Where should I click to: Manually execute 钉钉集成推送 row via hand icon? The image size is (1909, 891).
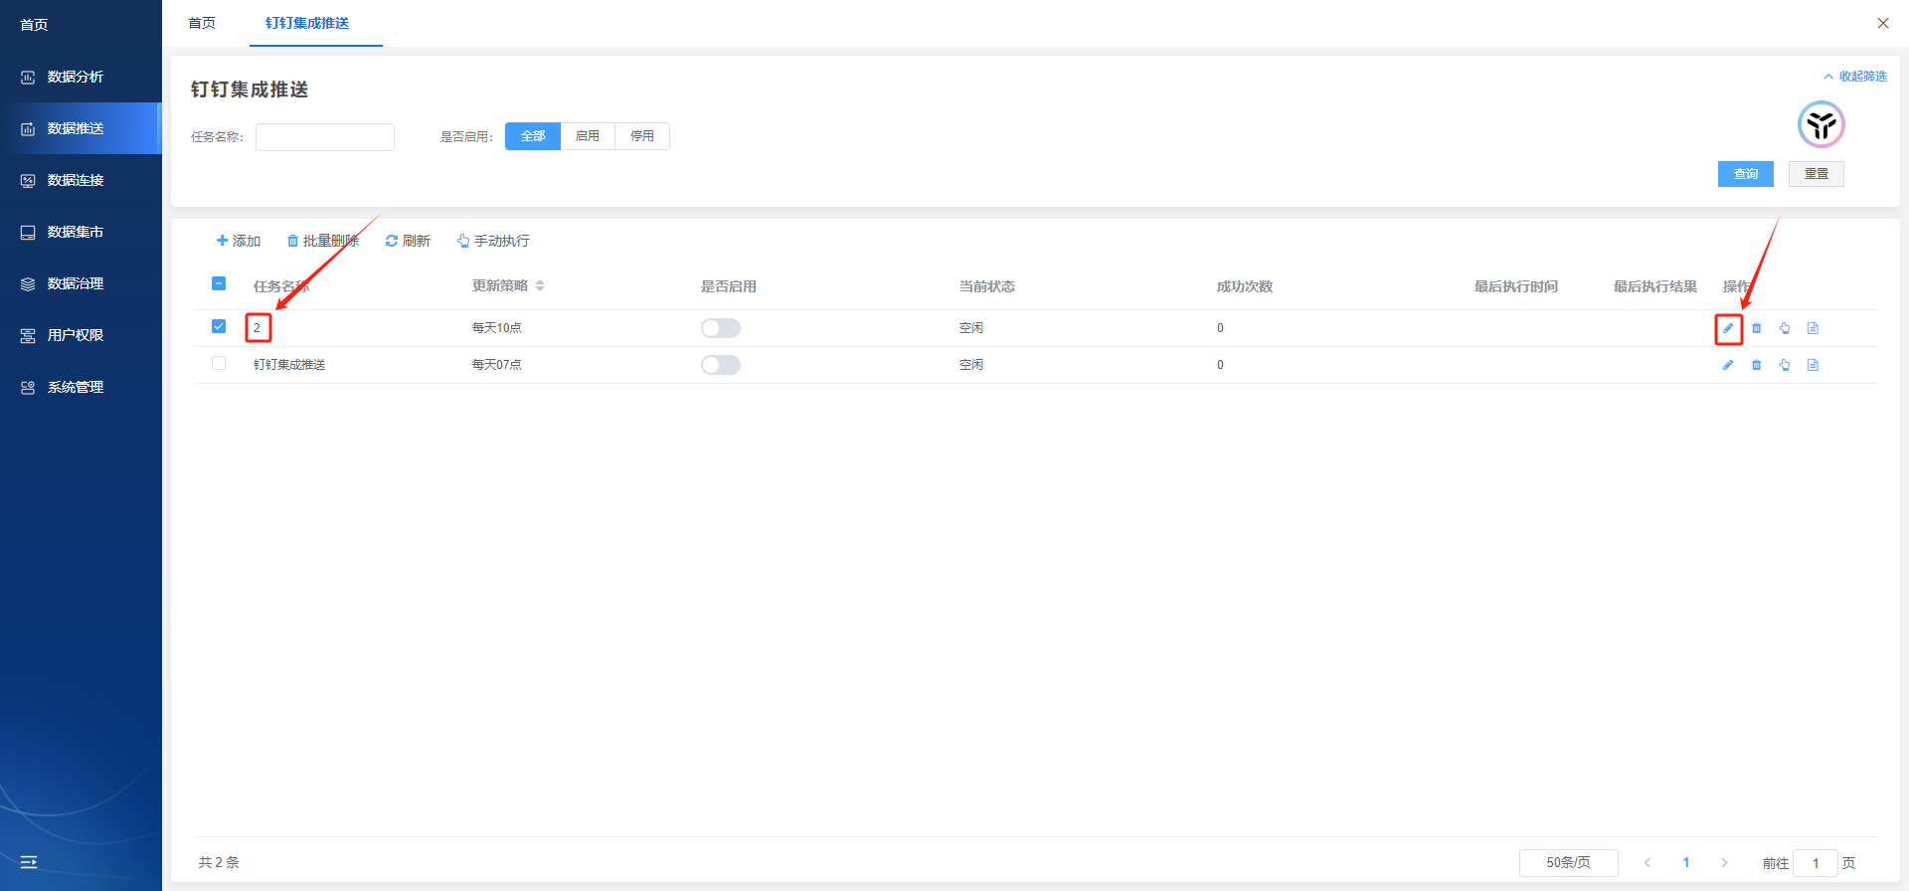(1785, 365)
